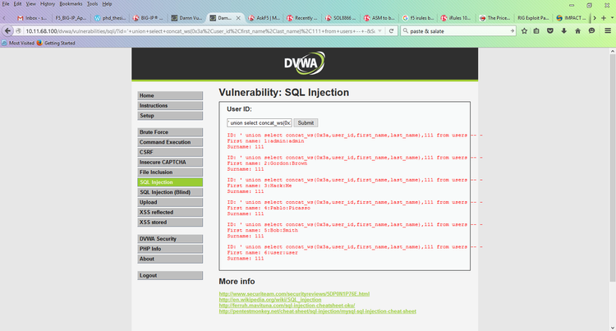Open the Bookmarks menu
The width and height of the screenshot is (616, 331).
pyautogui.click(x=71, y=4)
